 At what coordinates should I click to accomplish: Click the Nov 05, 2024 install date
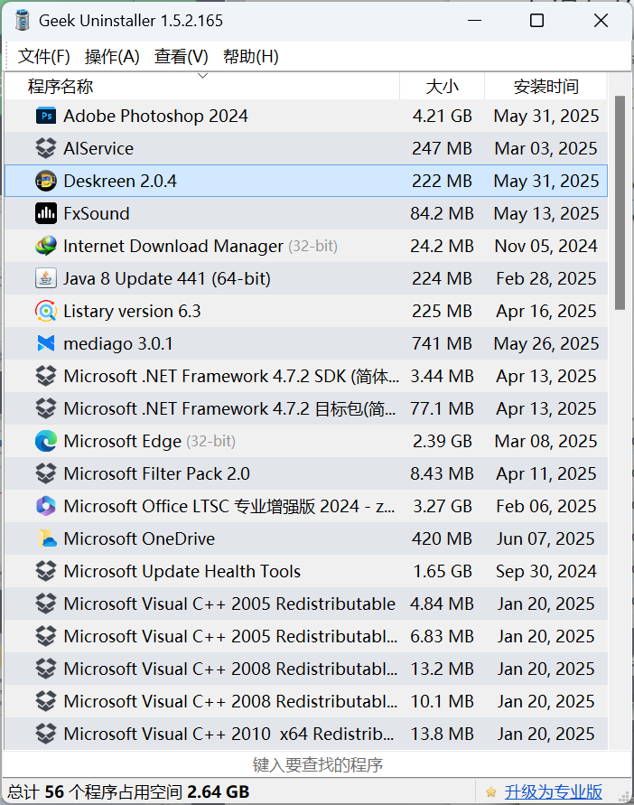(x=546, y=246)
